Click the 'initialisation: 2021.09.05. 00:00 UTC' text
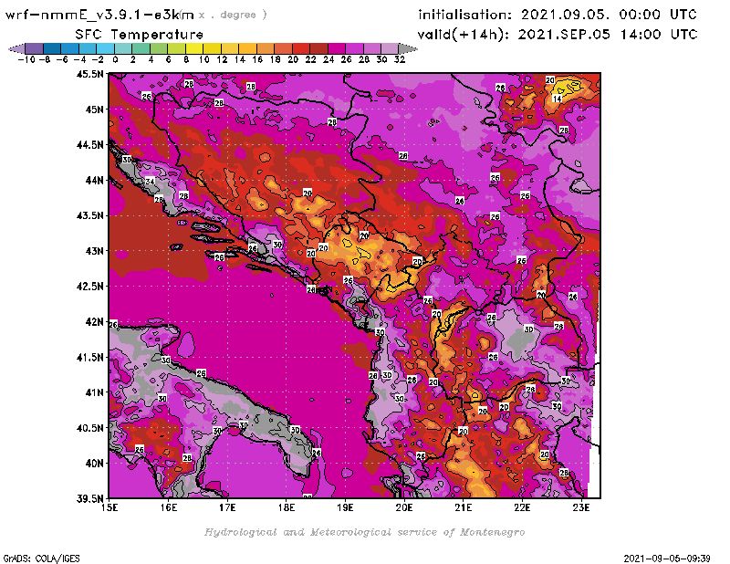The width and height of the screenshot is (730, 564). pyautogui.click(x=558, y=15)
